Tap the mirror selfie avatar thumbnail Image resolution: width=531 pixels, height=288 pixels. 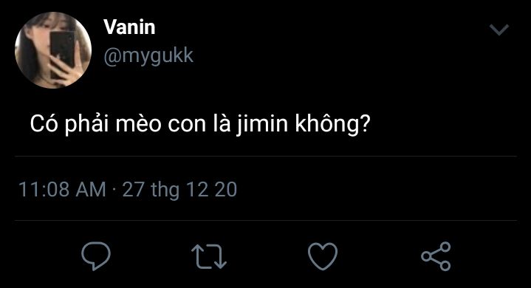(53, 50)
